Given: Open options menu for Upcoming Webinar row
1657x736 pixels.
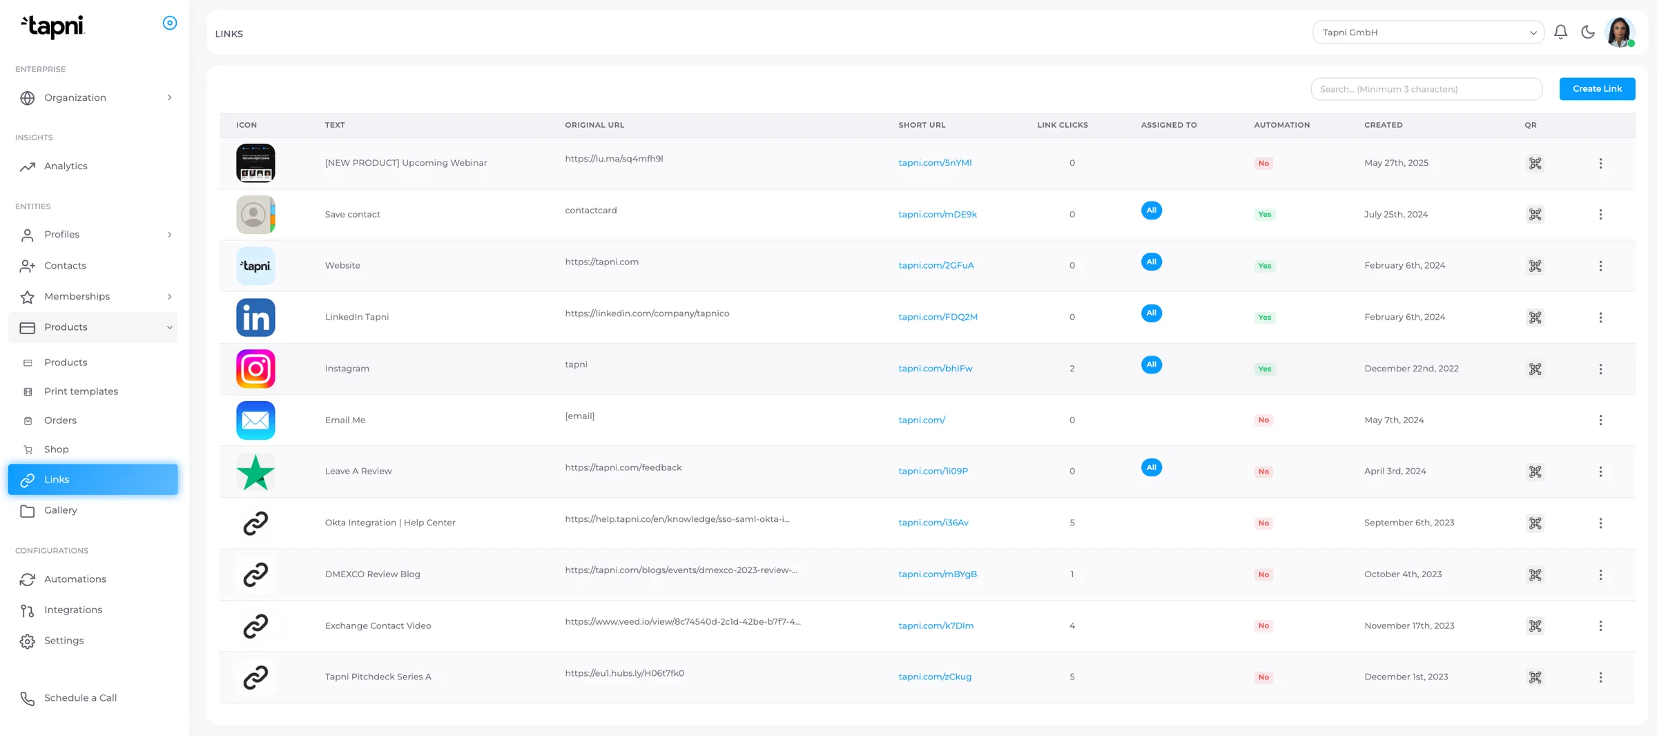Looking at the screenshot, I should point(1600,164).
